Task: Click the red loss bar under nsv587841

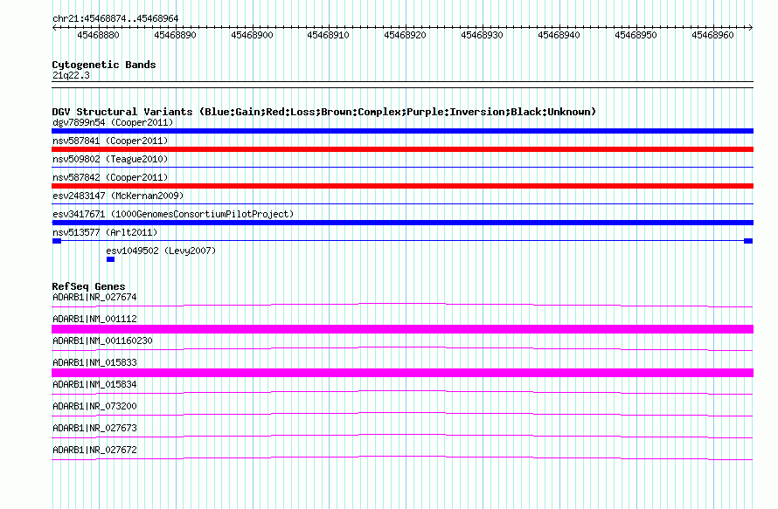Action: [x=402, y=149]
